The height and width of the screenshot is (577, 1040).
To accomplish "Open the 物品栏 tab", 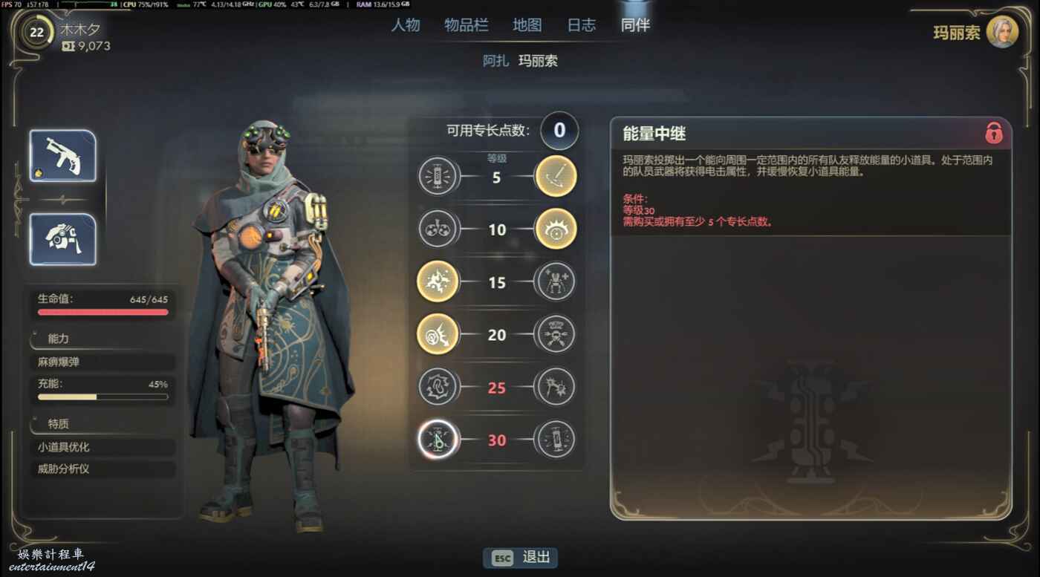I will pos(467,25).
